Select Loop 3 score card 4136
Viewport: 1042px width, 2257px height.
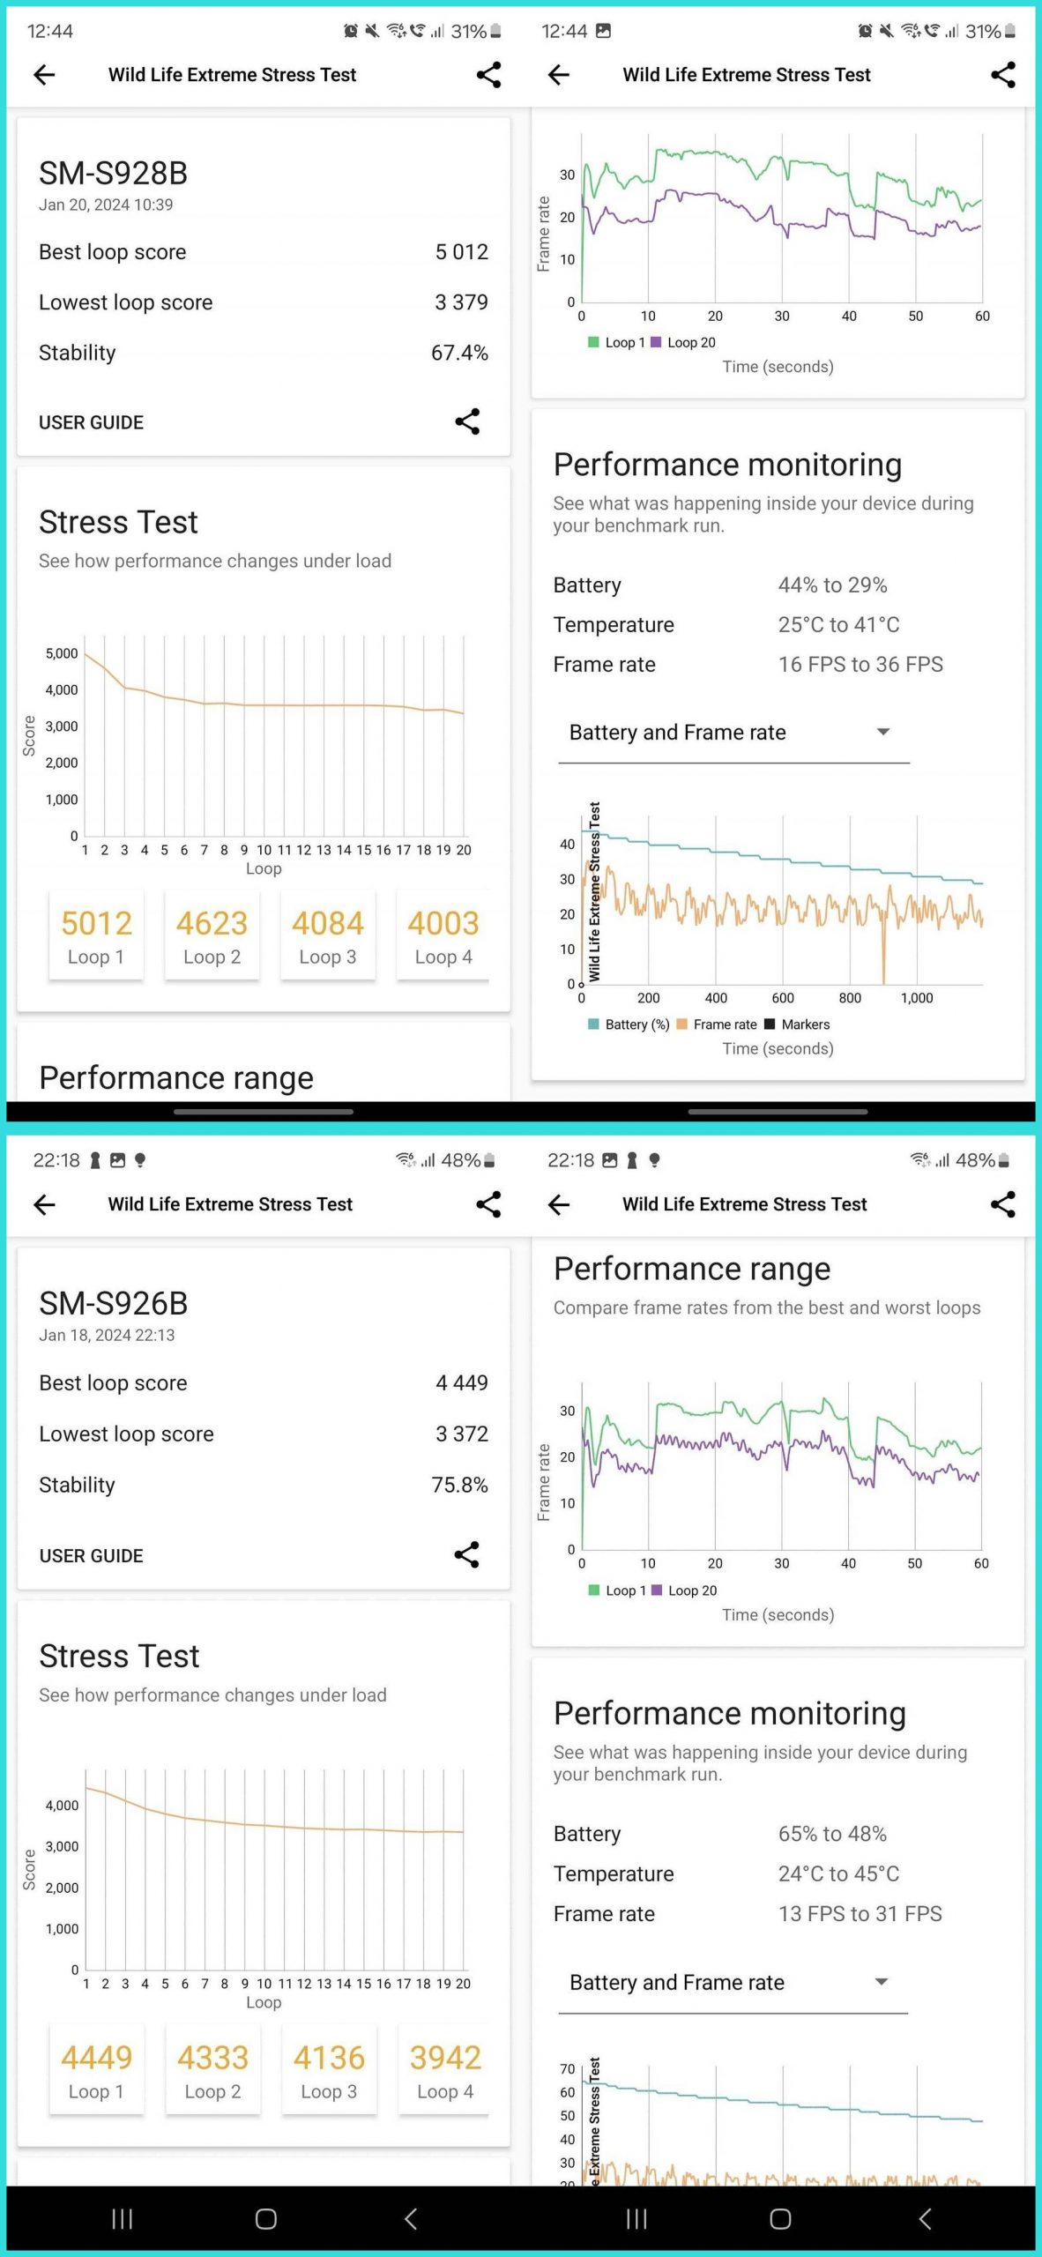point(329,2070)
